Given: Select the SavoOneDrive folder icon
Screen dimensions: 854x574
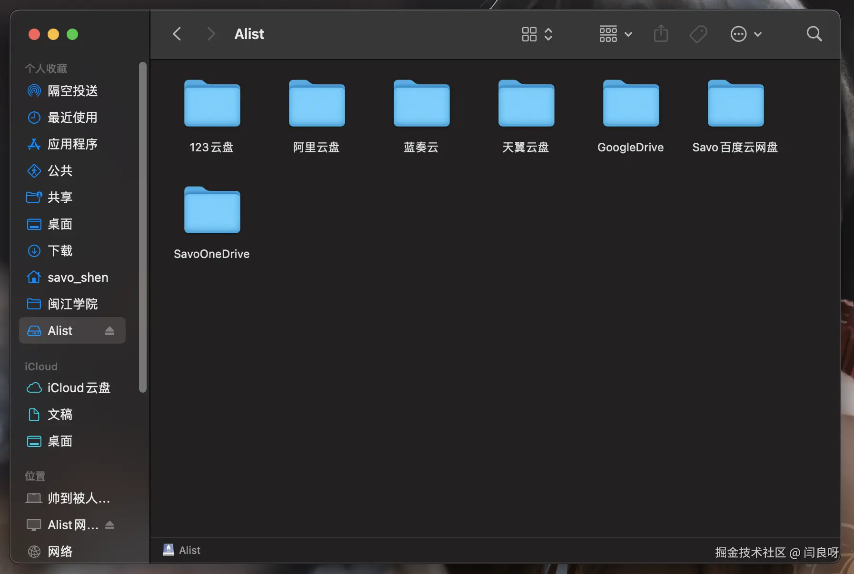Looking at the screenshot, I should click(212, 210).
